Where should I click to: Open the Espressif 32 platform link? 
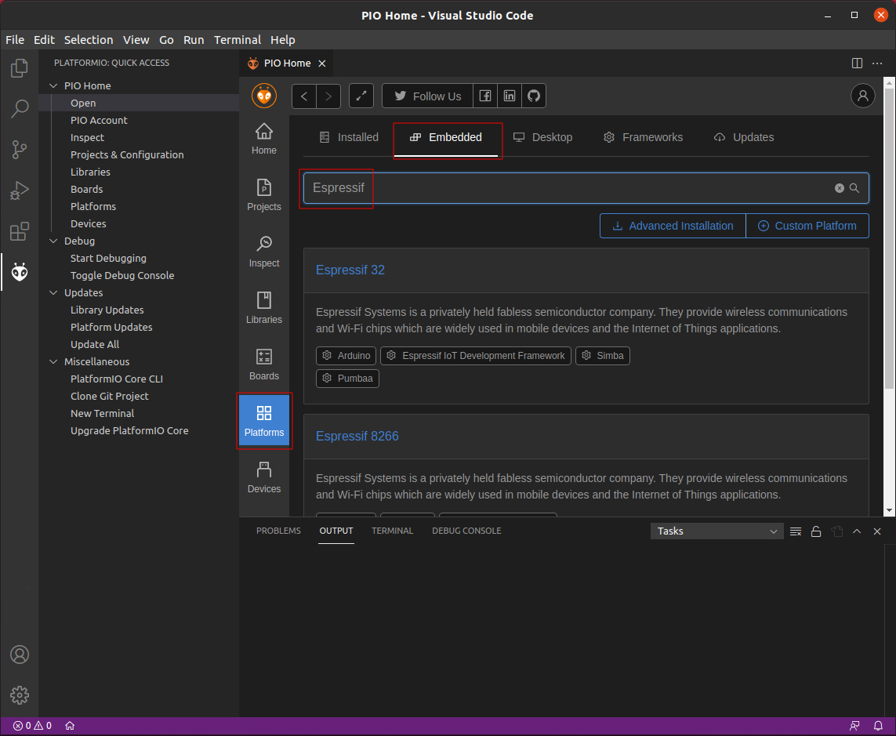coord(350,270)
